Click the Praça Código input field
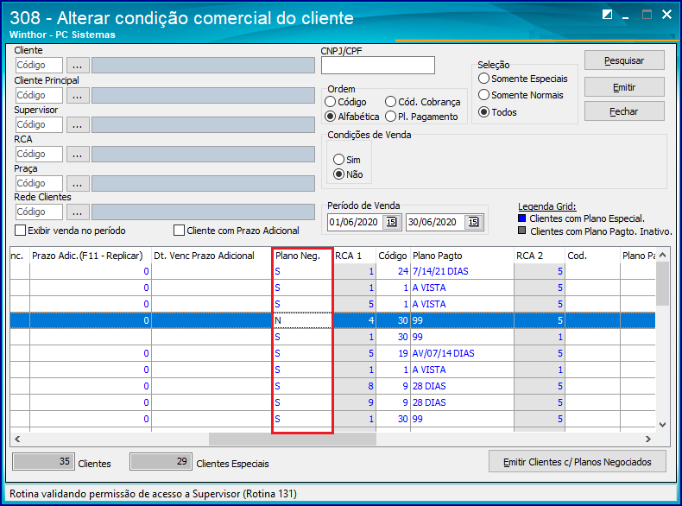The width and height of the screenshot is (682, 506). coord(39,183)
